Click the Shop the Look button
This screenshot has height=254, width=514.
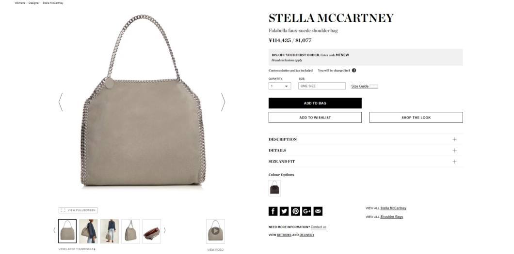416,118
